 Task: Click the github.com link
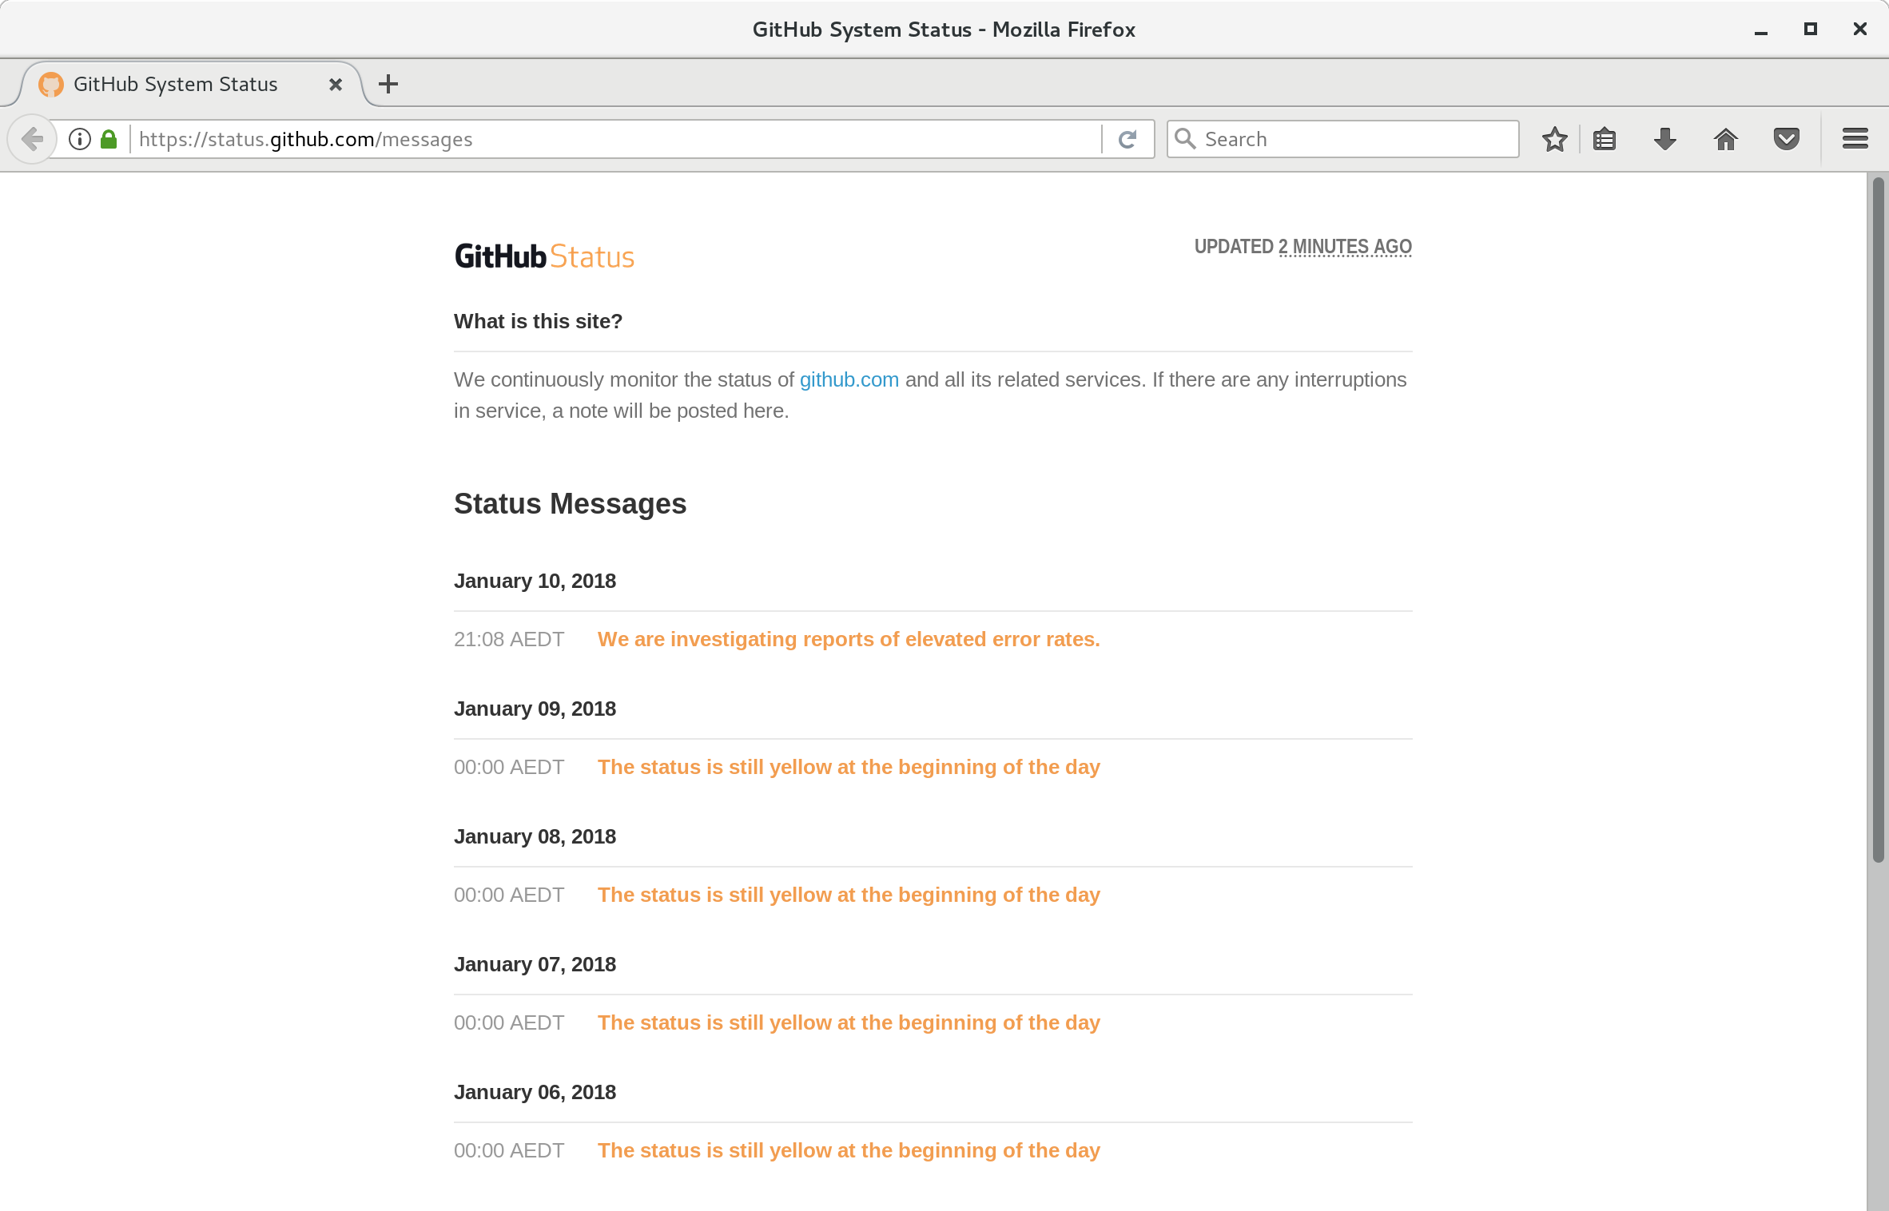849,379
